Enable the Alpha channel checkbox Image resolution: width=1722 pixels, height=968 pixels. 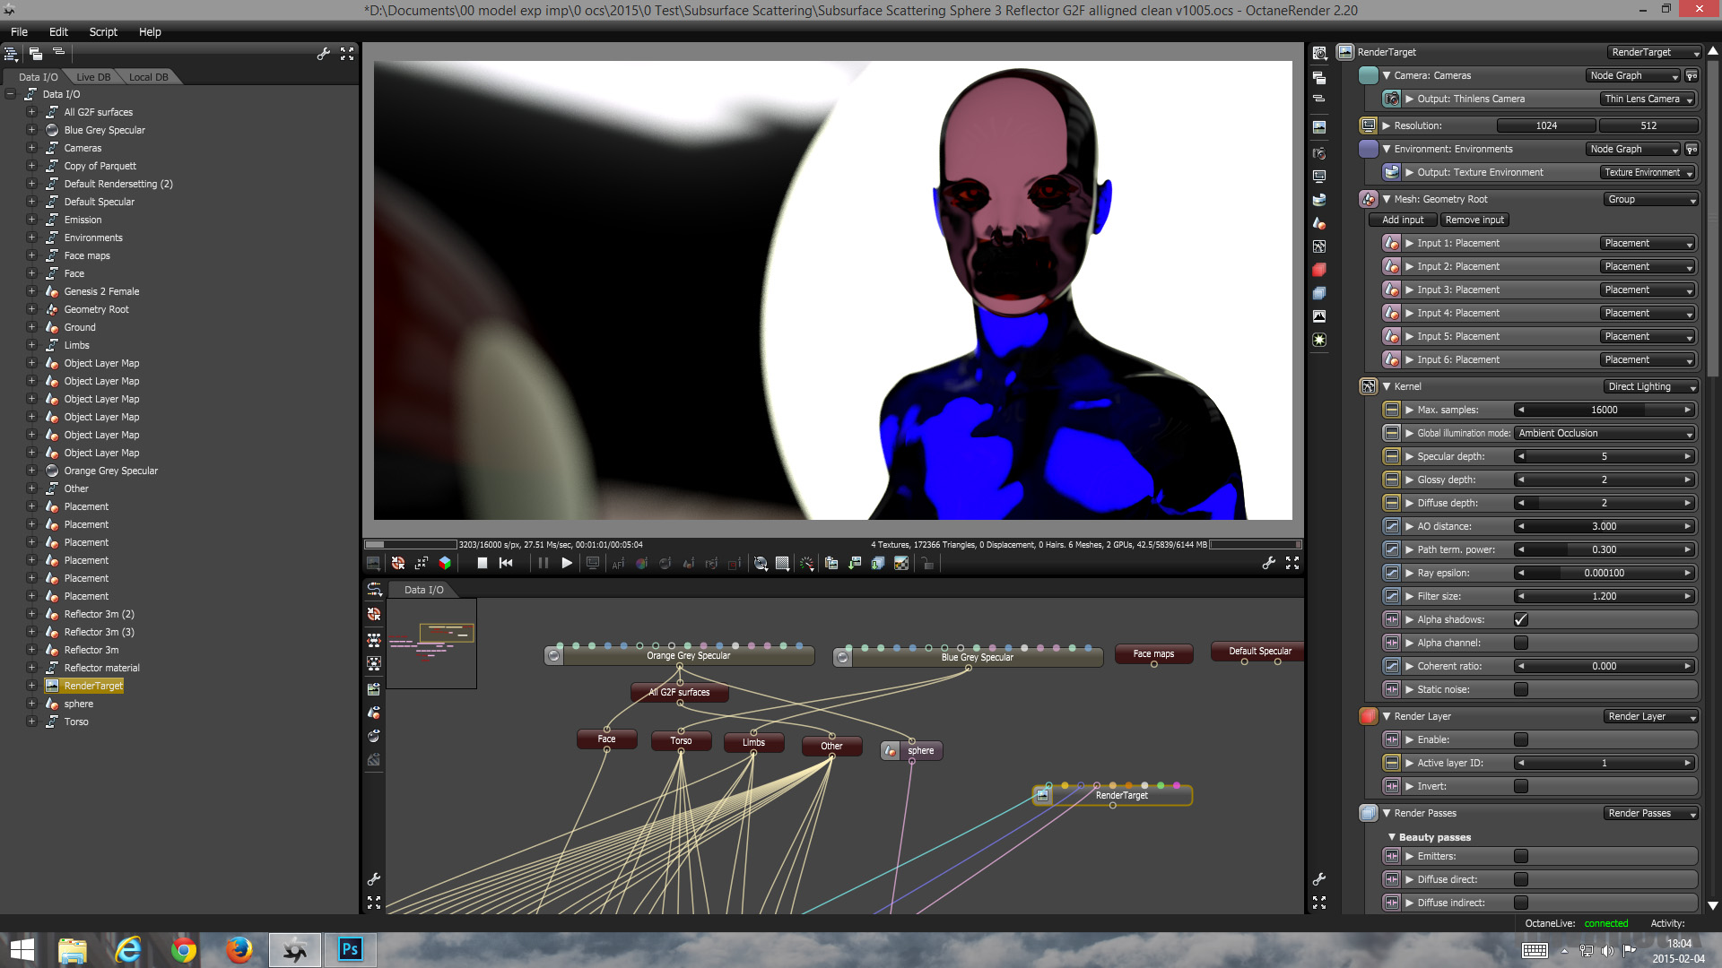tap(1520, 643)
